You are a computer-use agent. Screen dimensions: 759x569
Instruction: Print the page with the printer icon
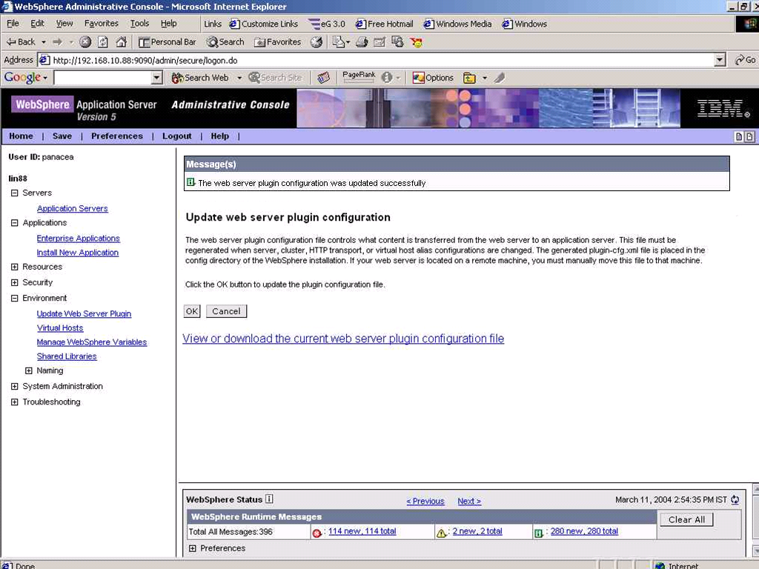point(362,42)
